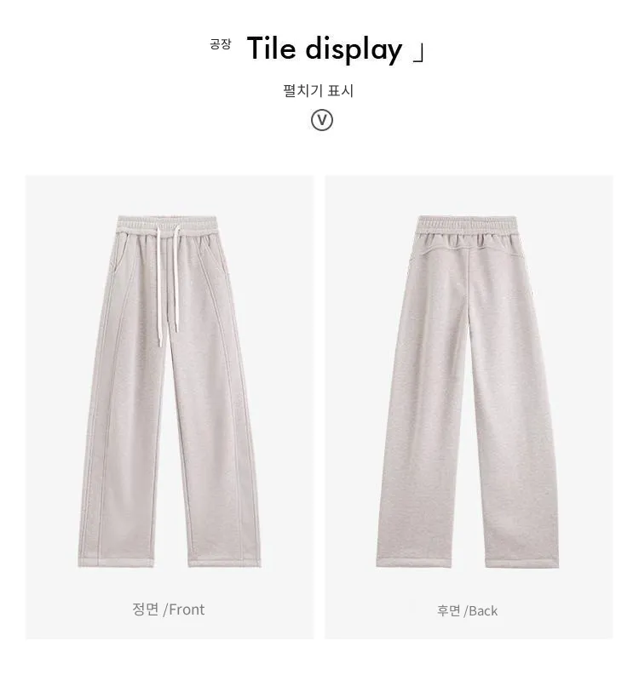
Task: Click the circled V down-arrow icon
Action: pos(322,120)
